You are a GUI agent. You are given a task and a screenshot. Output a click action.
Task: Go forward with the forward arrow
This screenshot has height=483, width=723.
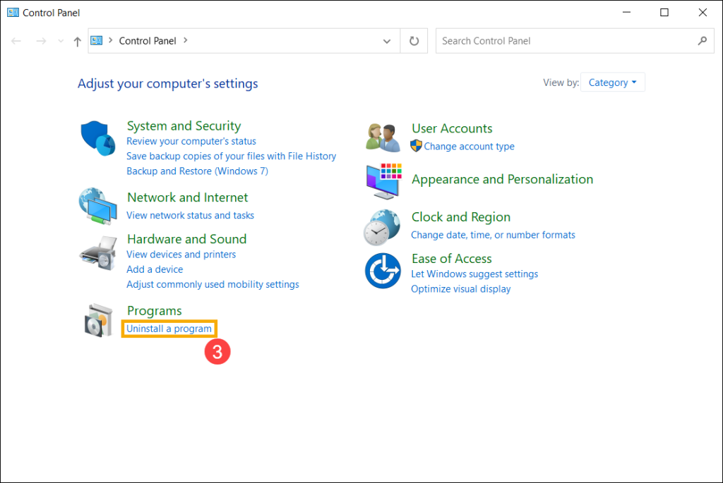(x=41, y=41)
